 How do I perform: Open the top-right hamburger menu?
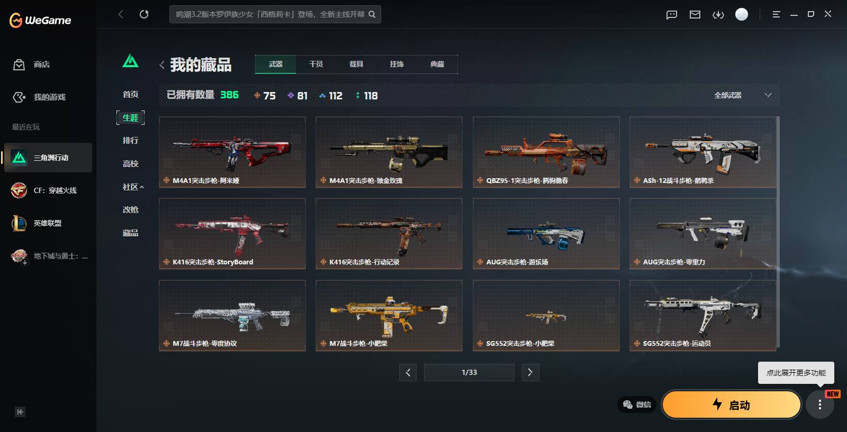[x=776, y=14]
